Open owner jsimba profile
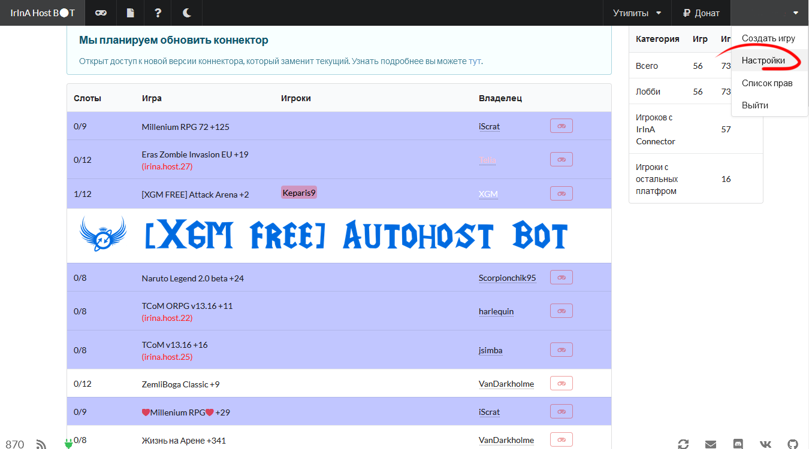Image resolution: width=809 pixels, height=449 pixels. 491,350
